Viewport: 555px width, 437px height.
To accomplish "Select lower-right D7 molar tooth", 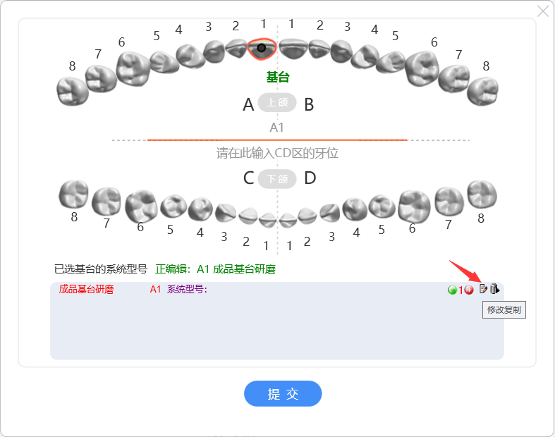I will click(x=449, y=202).
